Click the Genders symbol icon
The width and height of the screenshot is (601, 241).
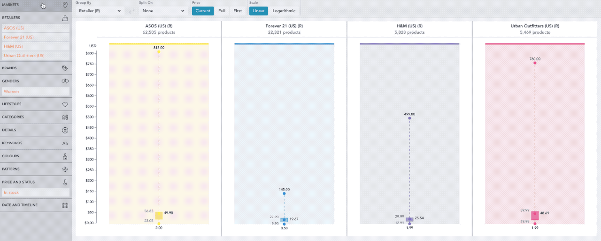pos(65,81)
